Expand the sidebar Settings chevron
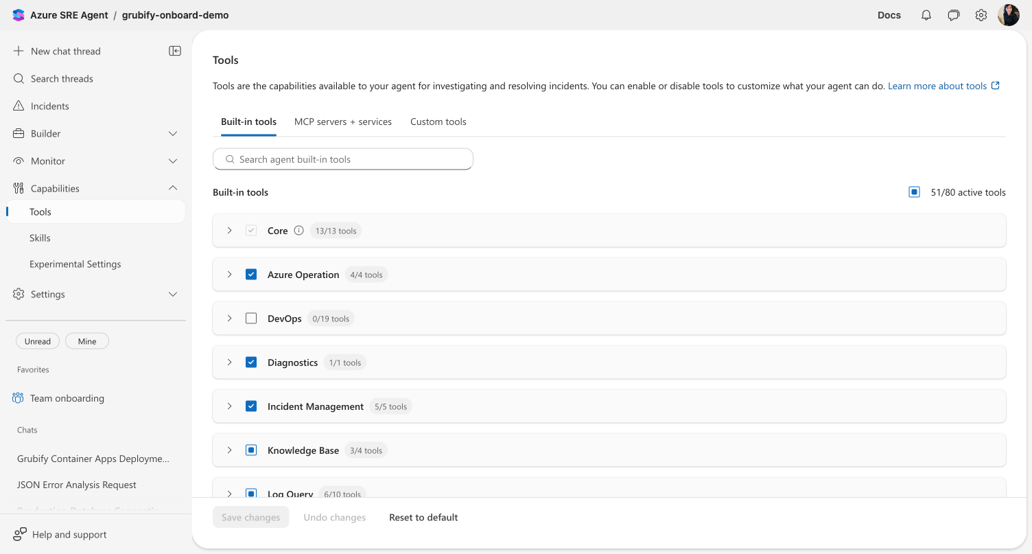 pyautogui.click(x=173, y=294)
